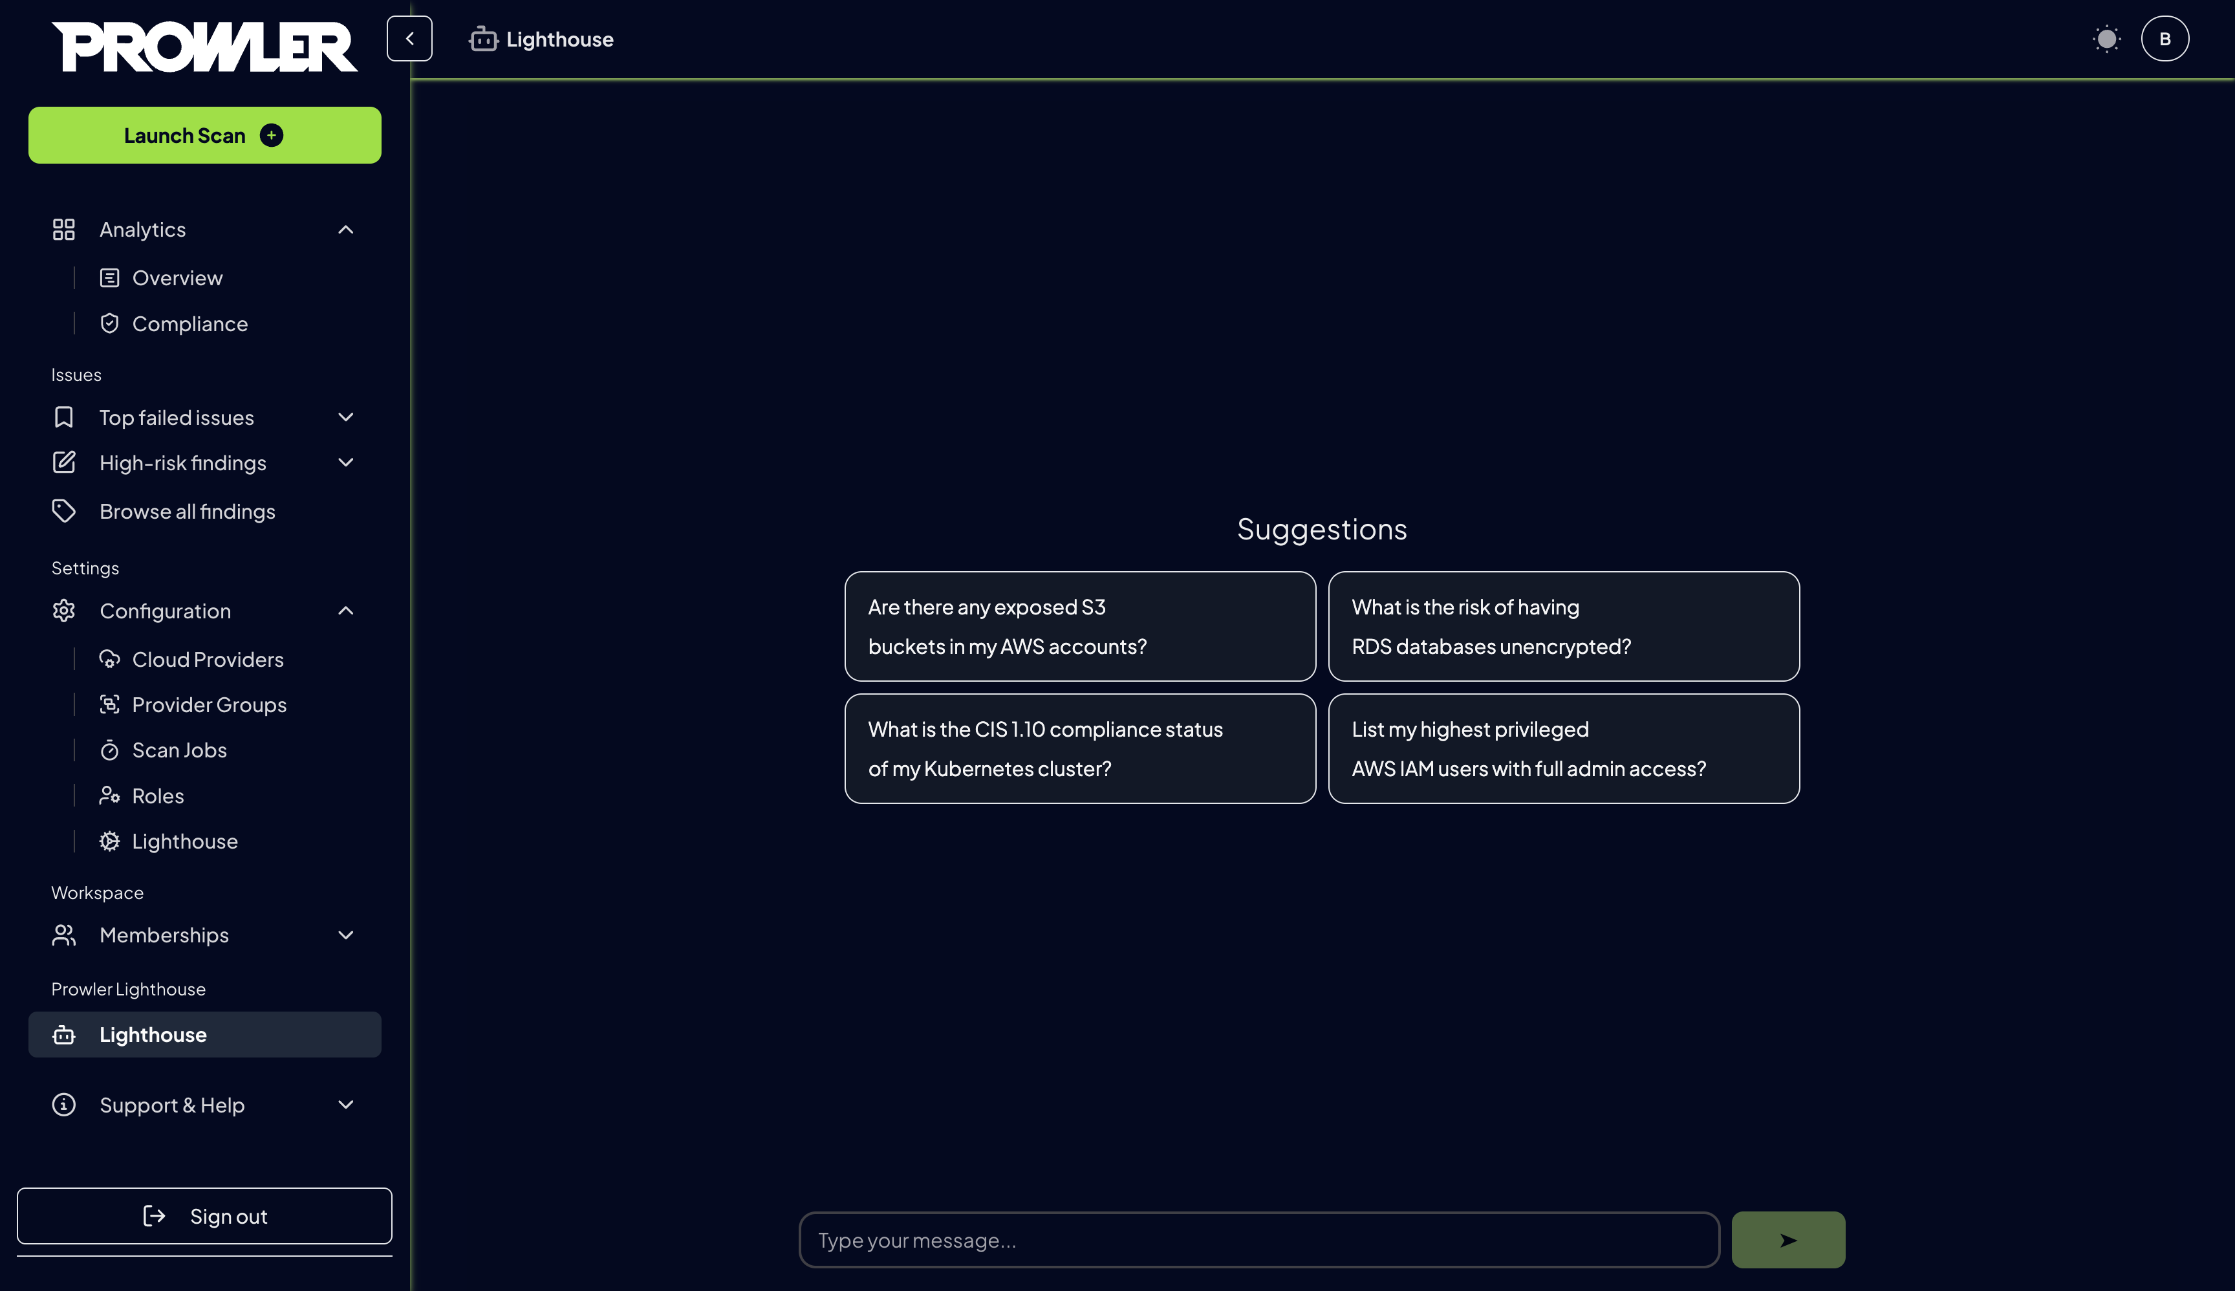Open Cloud Providers settings
Image resolution: width=2235 pixels, height=1291 pixels.
coord(208,659)
